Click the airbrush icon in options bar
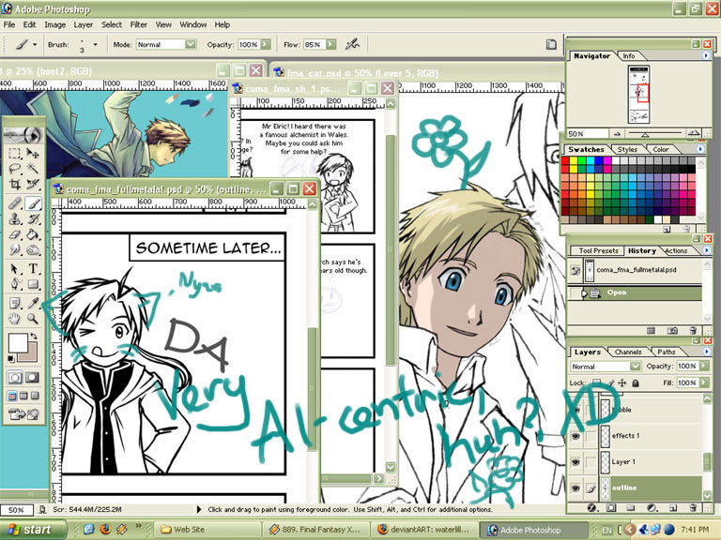This screenshot has height=540, width=721. click(352, 45)
